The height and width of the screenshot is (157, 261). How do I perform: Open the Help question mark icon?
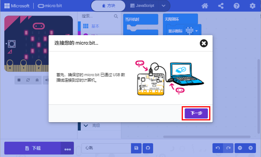pos(236,6)
